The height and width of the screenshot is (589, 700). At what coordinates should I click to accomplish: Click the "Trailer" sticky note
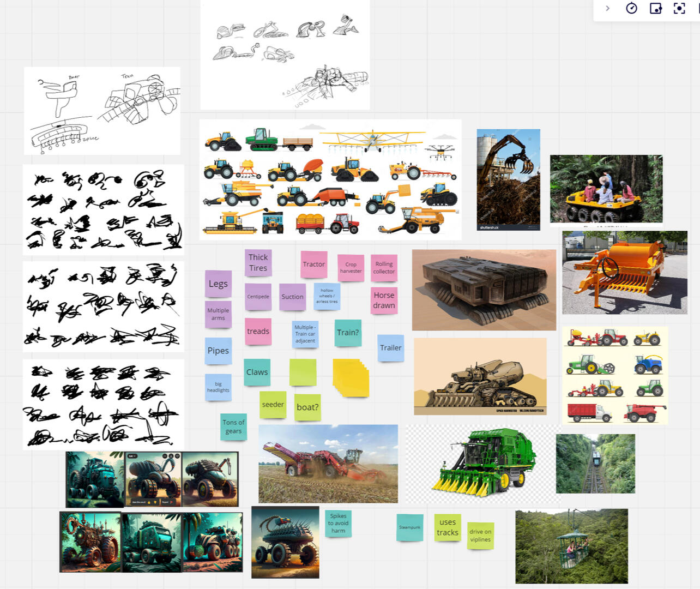(x=391, y=348)
